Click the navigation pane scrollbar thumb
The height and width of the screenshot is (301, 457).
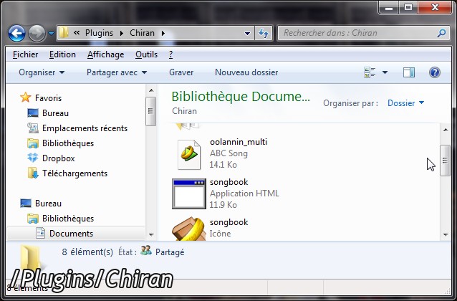pos(150,111)
